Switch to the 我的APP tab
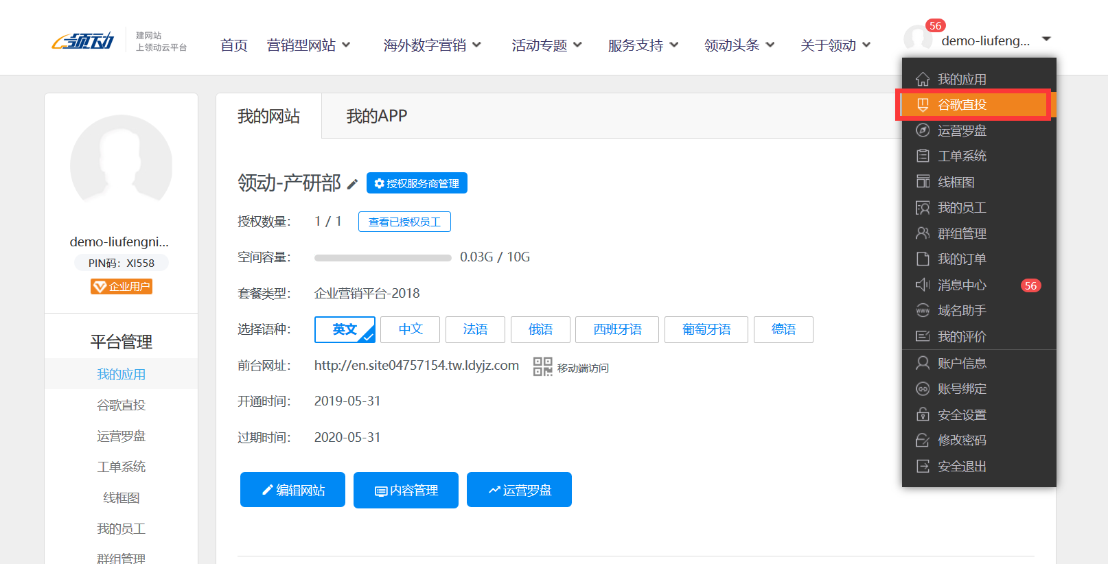Screen dimensions: 1108x564 (376, 116)
